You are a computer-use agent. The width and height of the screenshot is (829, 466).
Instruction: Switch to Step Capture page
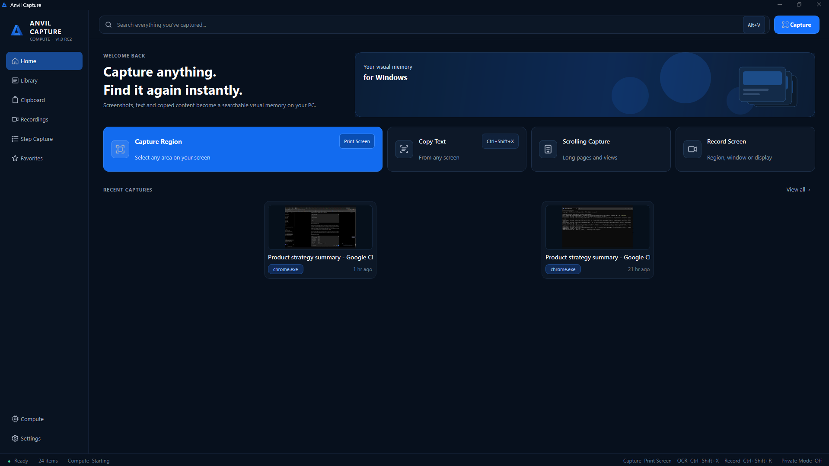point(44,139)
